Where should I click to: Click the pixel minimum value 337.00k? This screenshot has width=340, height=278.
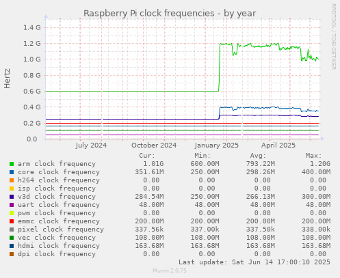tap(205, 230)
